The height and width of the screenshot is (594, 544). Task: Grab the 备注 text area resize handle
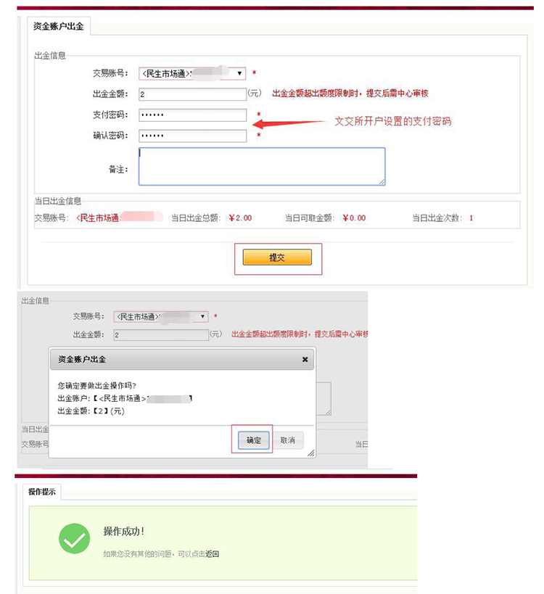pos(381,181)
